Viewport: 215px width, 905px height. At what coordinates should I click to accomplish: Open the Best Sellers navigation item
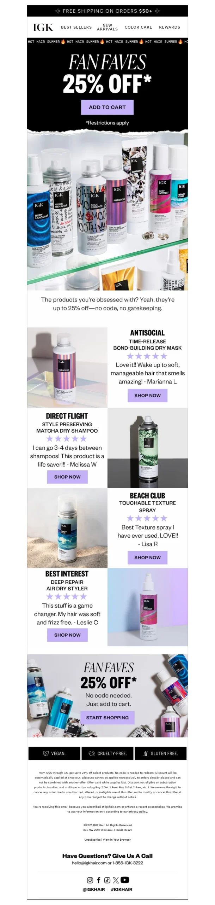point(76,27)
